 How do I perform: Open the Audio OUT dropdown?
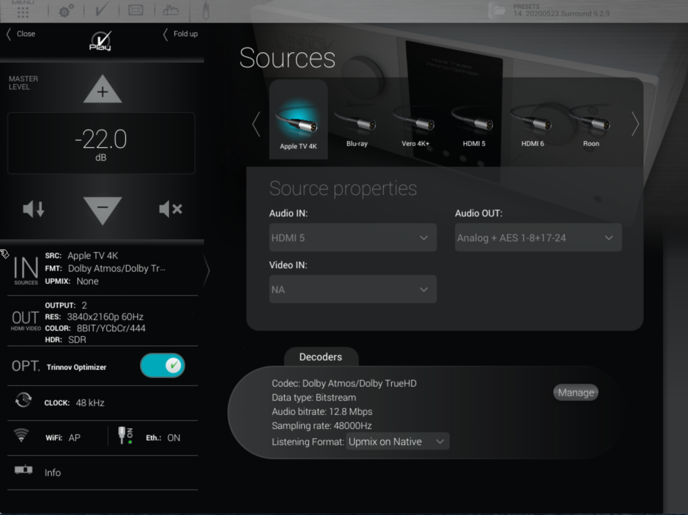[x=538, y=237]
